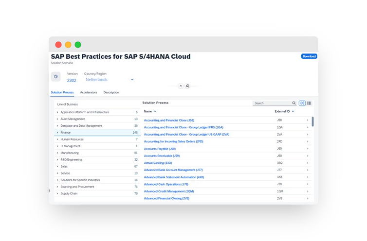Click navigation arrow in the J78 row
The image size is (367, 241).
point(308,184)
